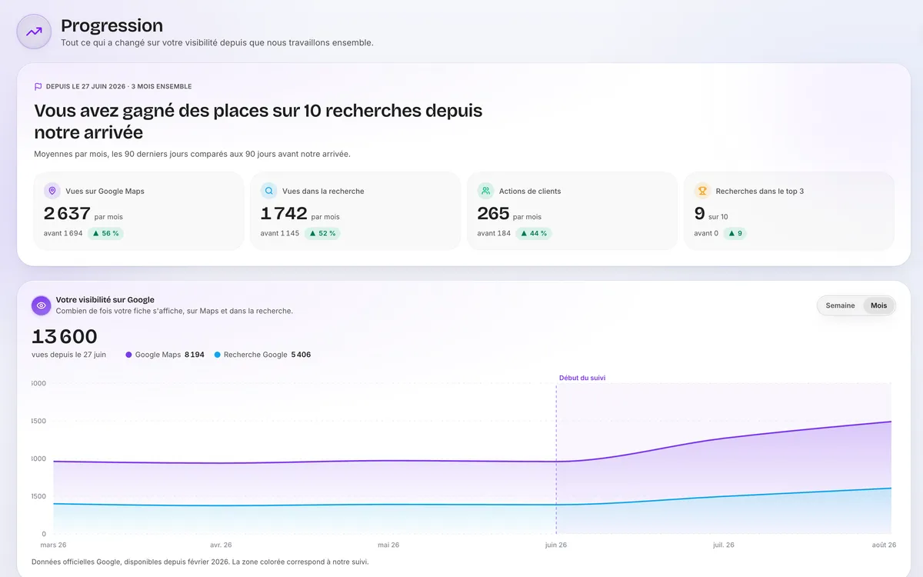Click the 'Combien de fois votre fiche s'affiche' subtitle

pos(175,311)
